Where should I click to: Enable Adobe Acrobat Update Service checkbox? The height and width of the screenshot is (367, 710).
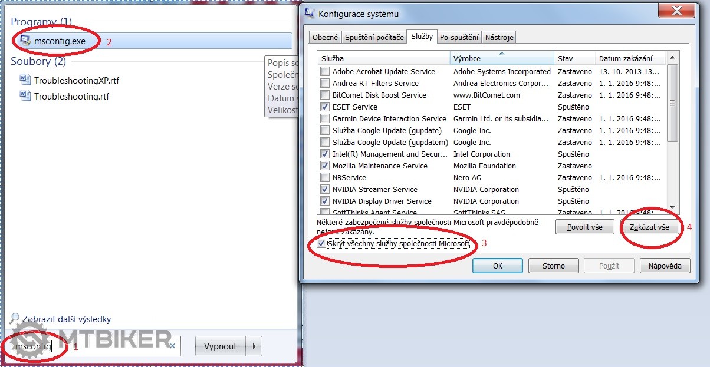click(x=325, y=71)
